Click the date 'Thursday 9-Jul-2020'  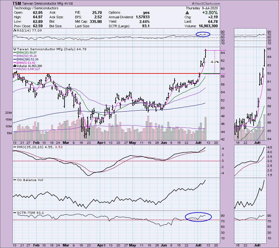coord(201,8)
